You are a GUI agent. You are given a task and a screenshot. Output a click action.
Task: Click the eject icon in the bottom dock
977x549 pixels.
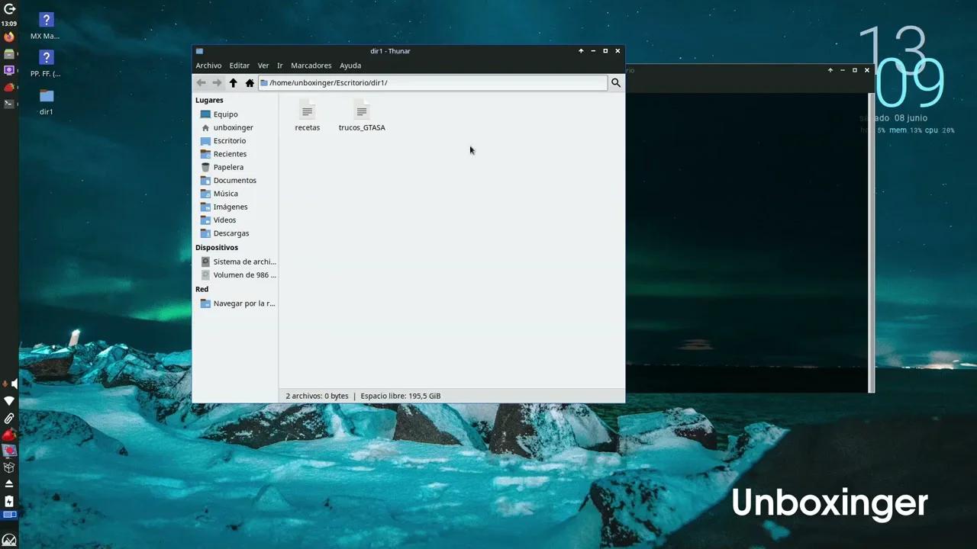[x=9, y=482]
